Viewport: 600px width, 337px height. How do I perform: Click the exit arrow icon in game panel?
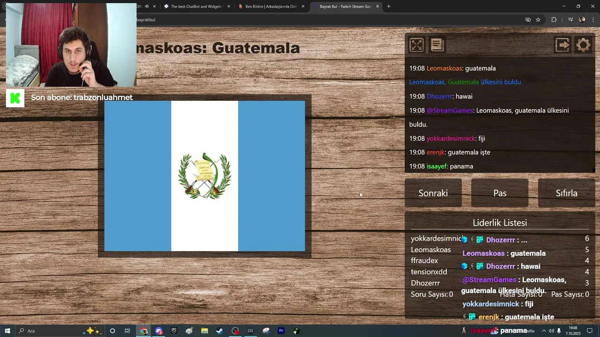562,45
